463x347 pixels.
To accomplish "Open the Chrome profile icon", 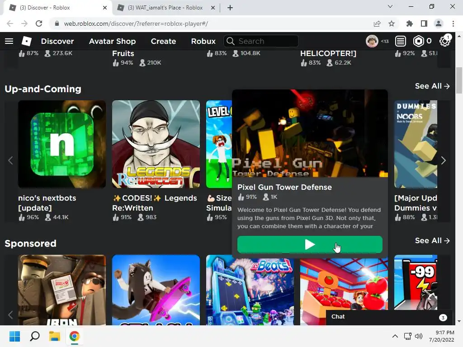I will [x=439, y=23].
